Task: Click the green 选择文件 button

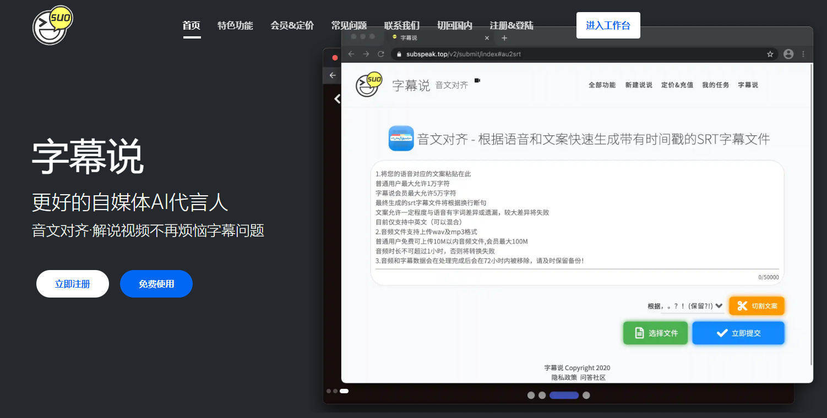Action: pyautogui.click(x=655, y=333)
